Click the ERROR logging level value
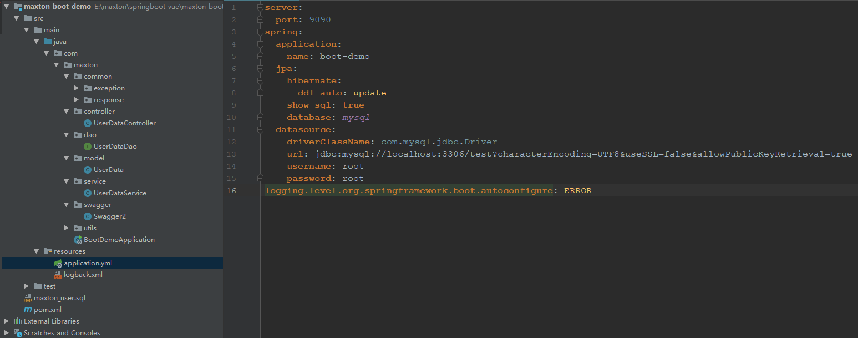 point(578,190)
